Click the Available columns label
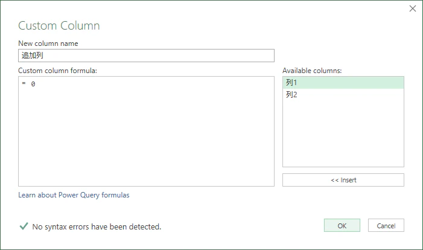Image resolution: width=423 pixels, height=250 pixels. click(x=312, y=71)
